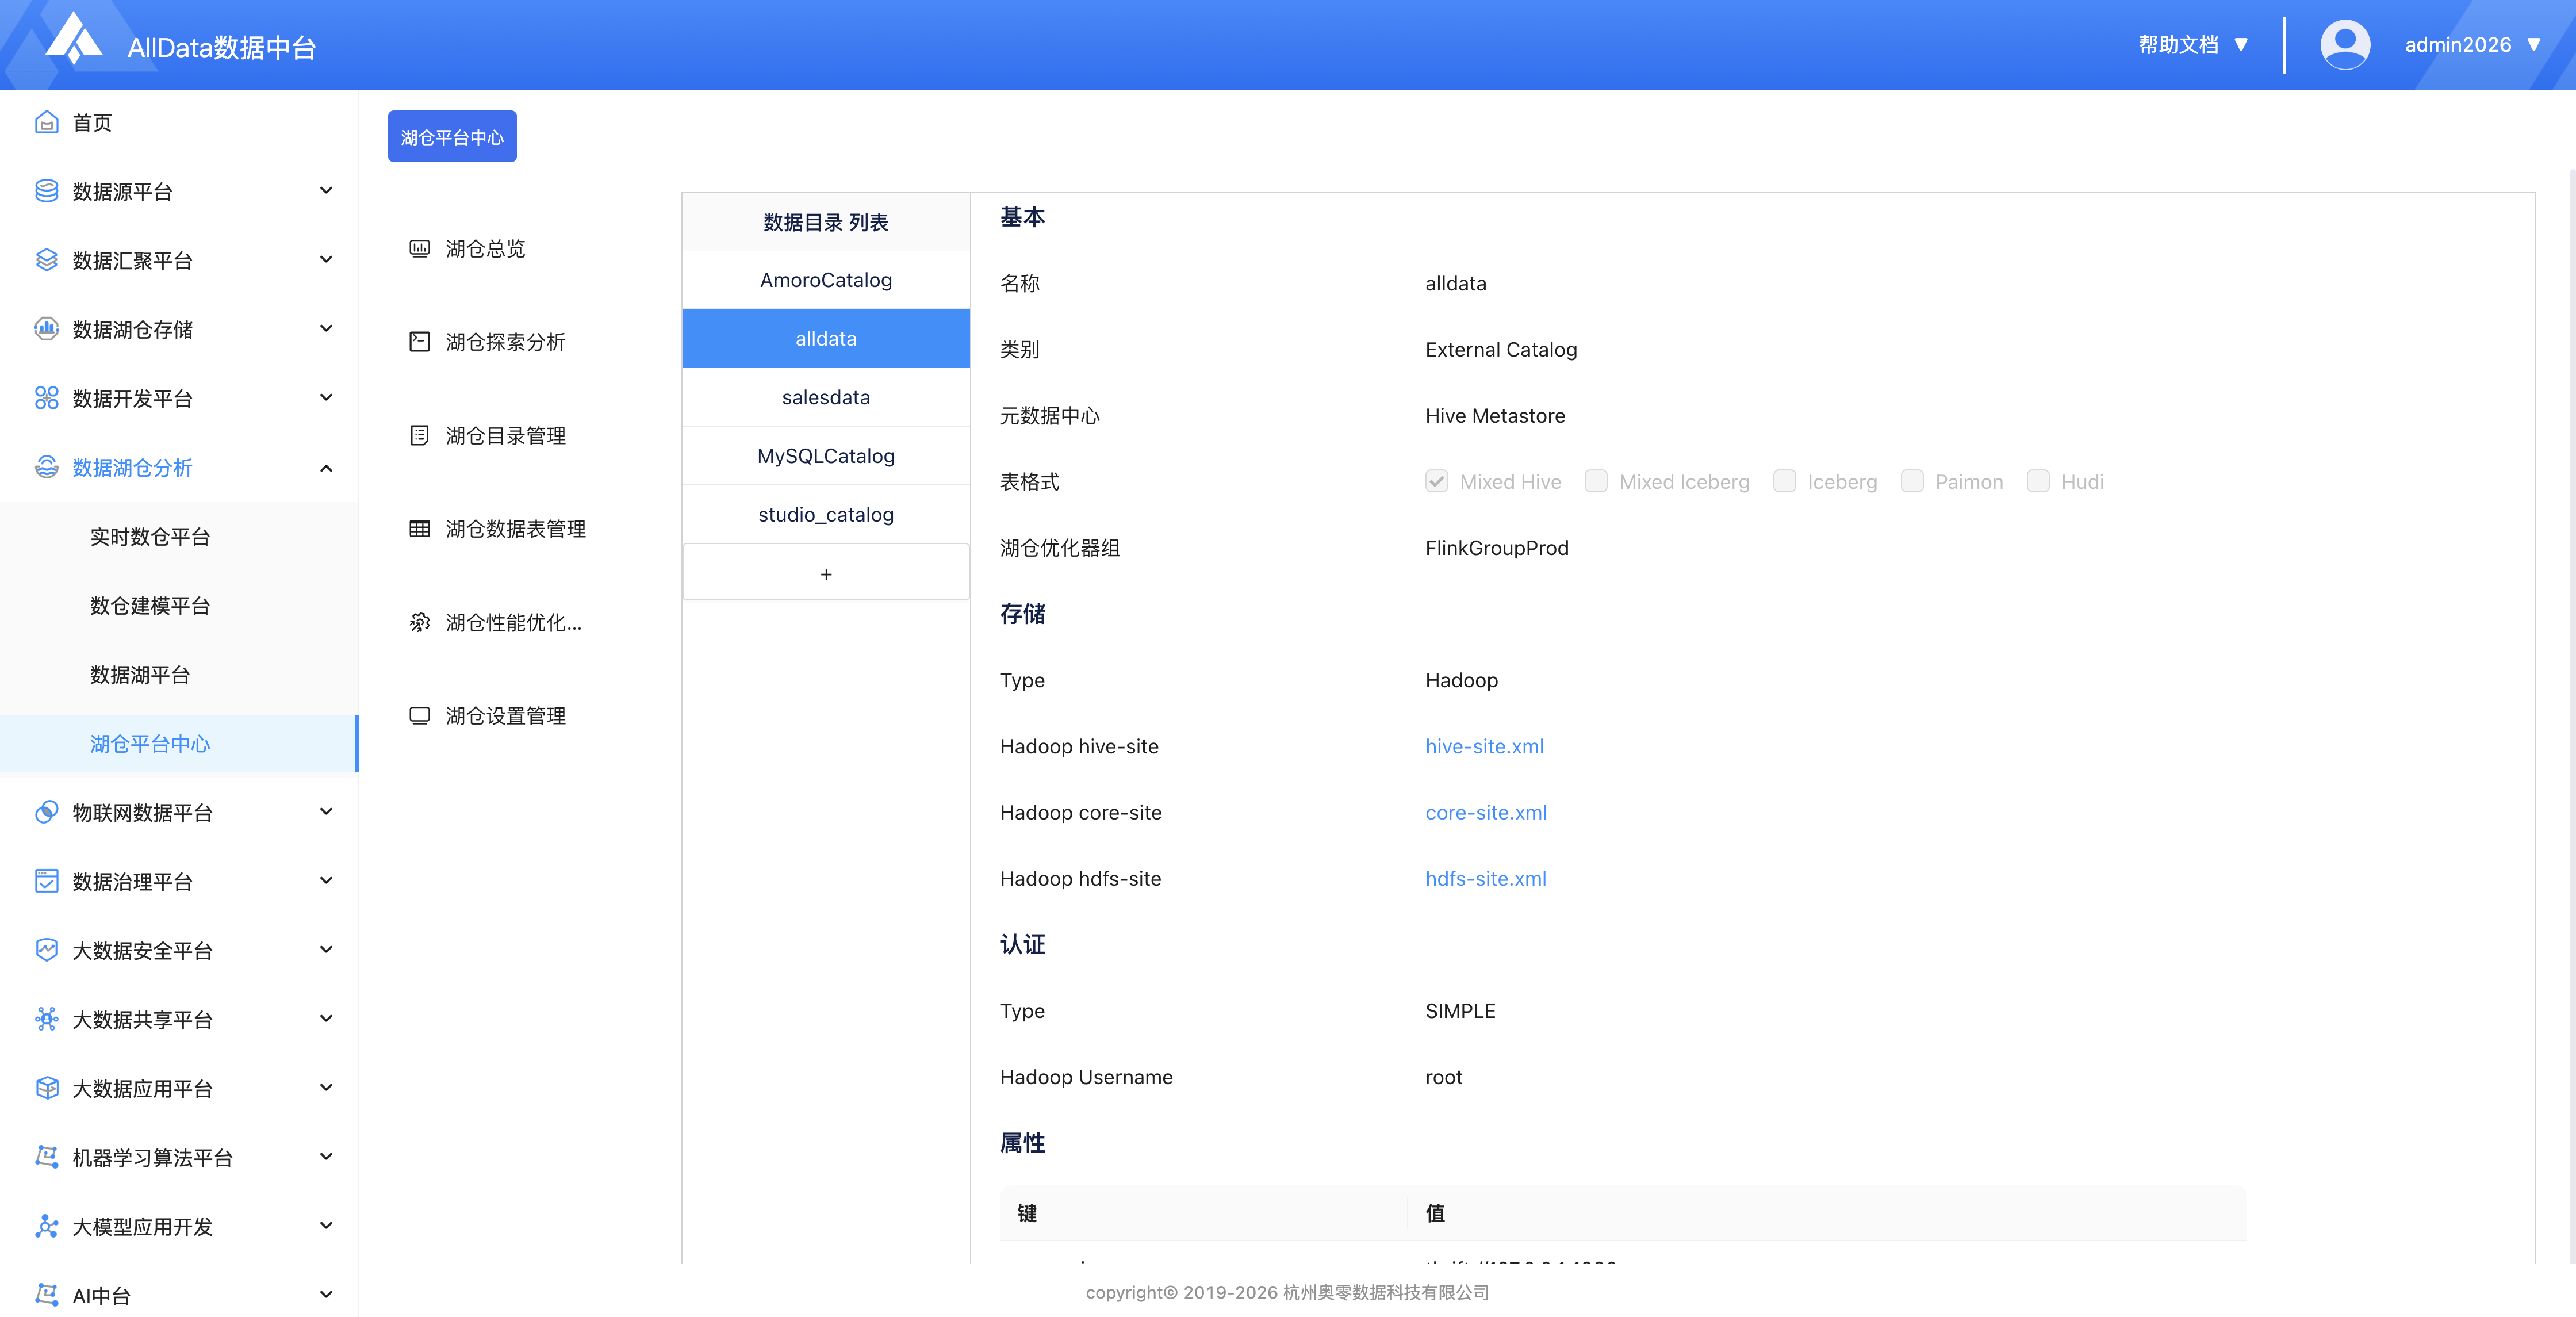Select the salesdata catalog

pyautogui.click(x=826, y=397)
